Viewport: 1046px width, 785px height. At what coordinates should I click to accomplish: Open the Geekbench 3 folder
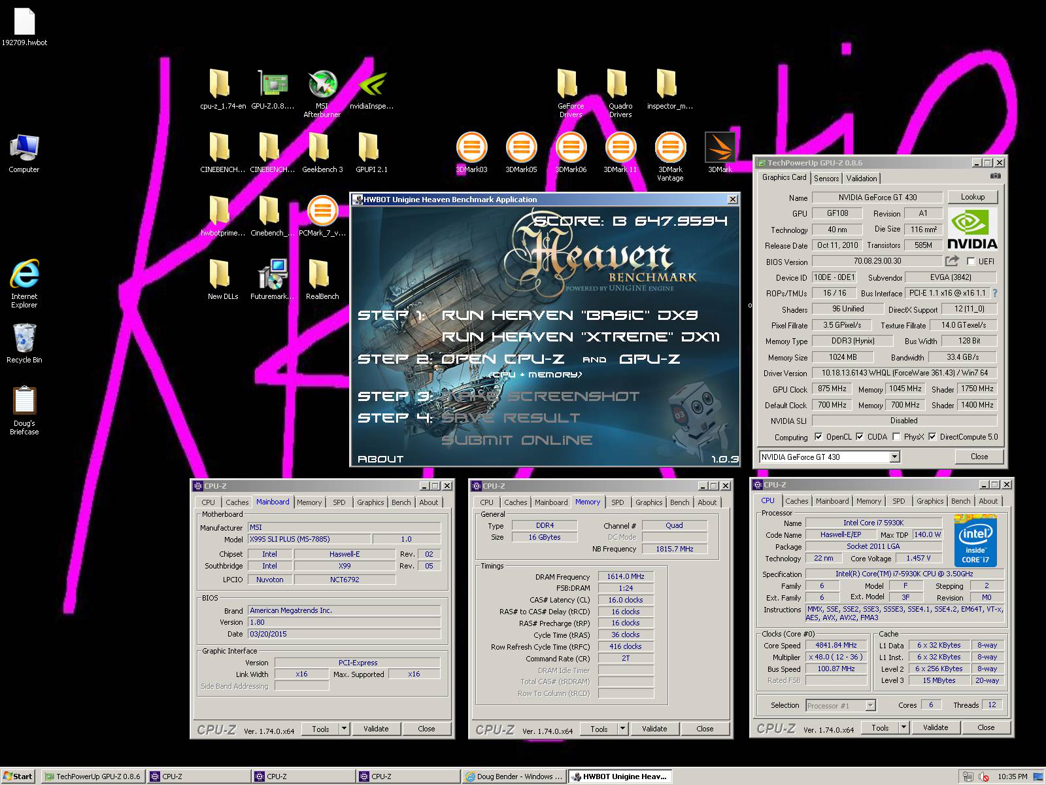[322, 152]
